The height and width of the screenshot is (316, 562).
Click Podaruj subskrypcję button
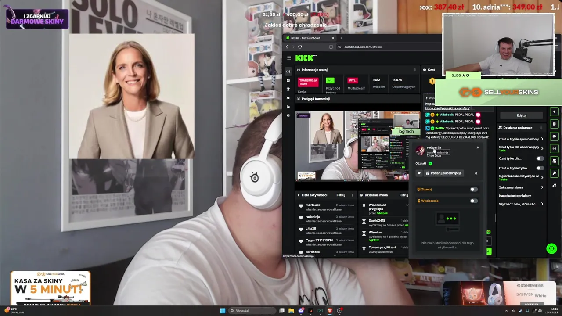(x=444, y=173)
